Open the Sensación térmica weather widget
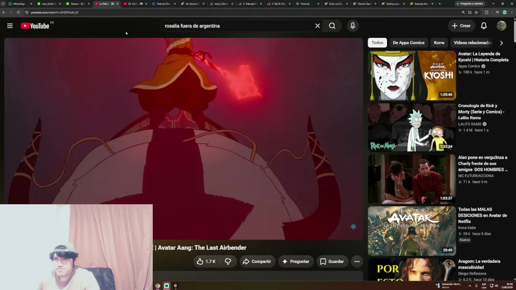This screenshot has width=516, height=290. (x=448, y=286)
